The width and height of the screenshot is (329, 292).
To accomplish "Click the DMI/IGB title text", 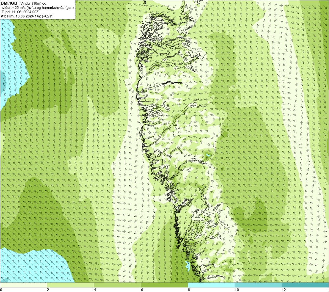I will 9,3.
